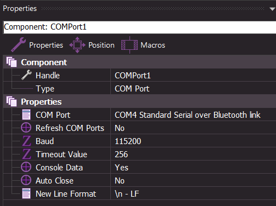276x206 pixels.
Task: Click the Z icon beside Baud
Action: click(x=26, y=141)
